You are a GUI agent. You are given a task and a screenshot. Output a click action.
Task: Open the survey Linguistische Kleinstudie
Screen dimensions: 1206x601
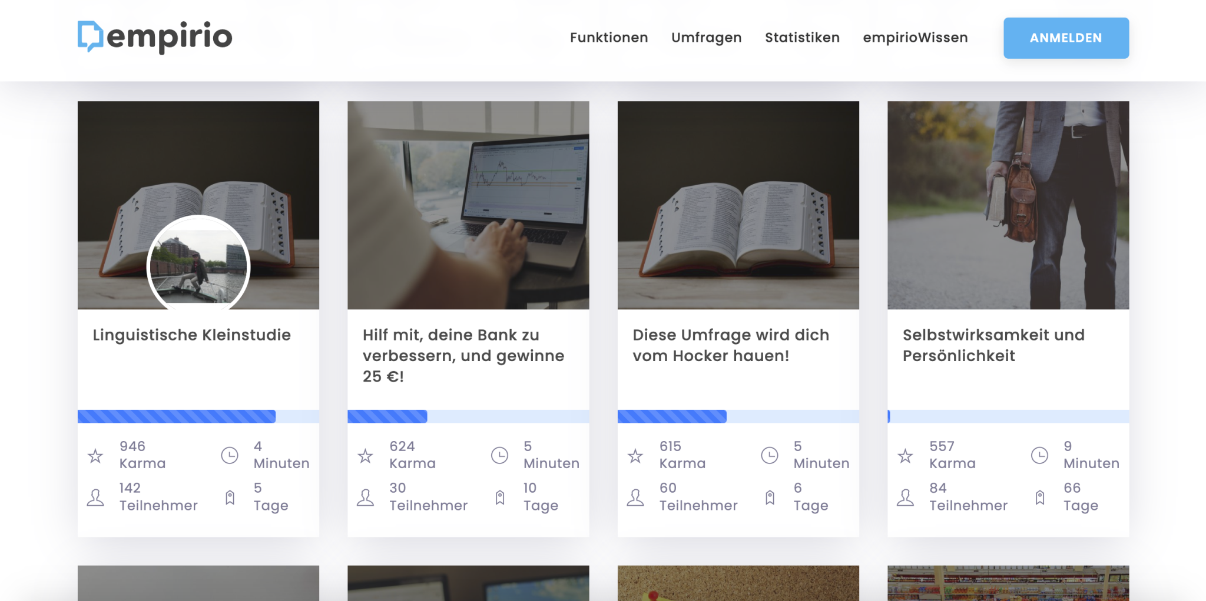click(x=191, y=335)
